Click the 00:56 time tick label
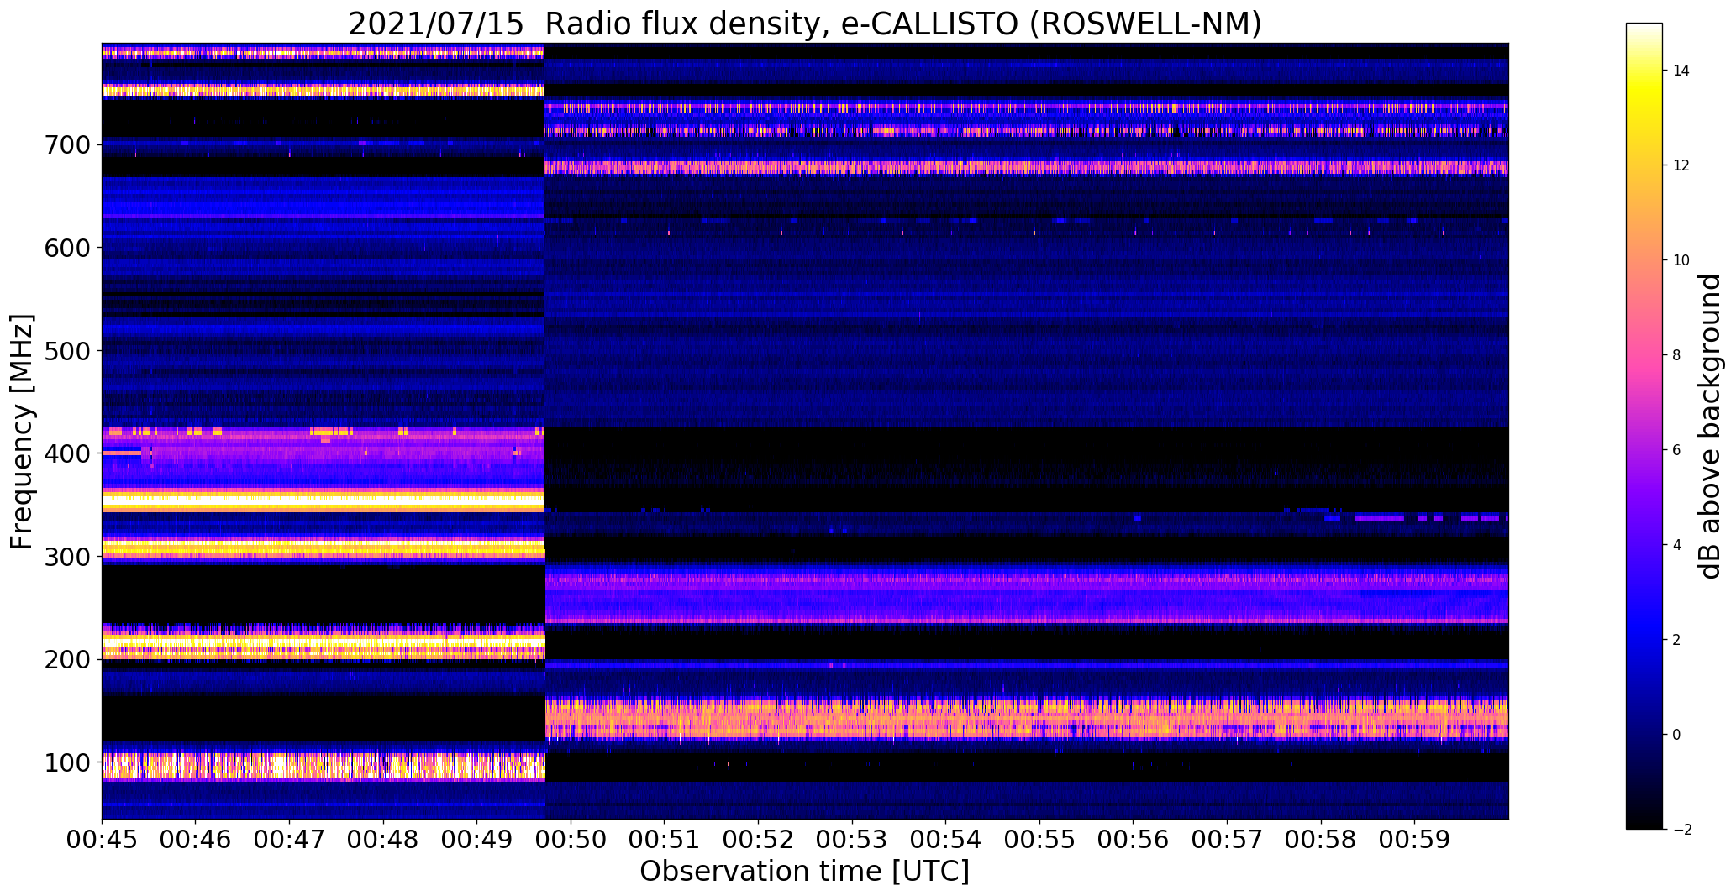The image size is (1736, 896). [1134, 839]
